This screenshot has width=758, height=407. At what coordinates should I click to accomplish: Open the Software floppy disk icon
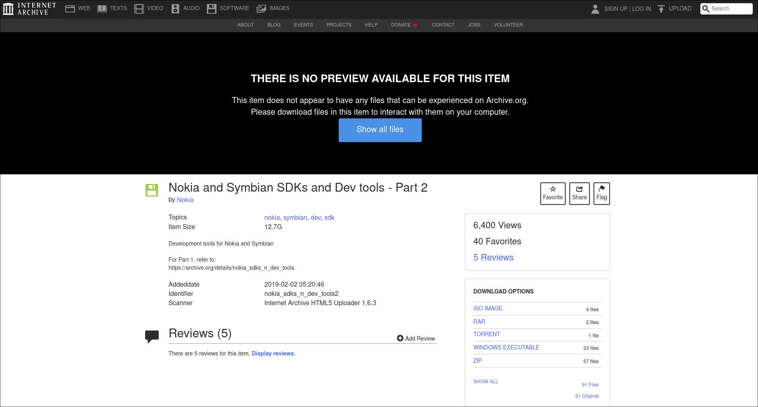point(212,8)
